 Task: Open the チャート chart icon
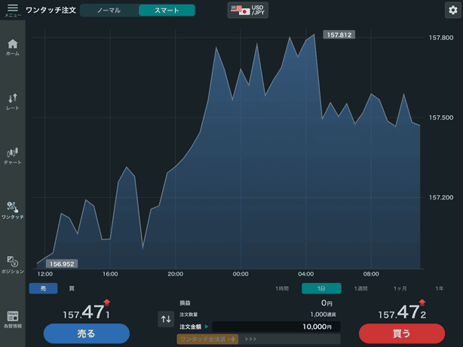click(12, 155)
